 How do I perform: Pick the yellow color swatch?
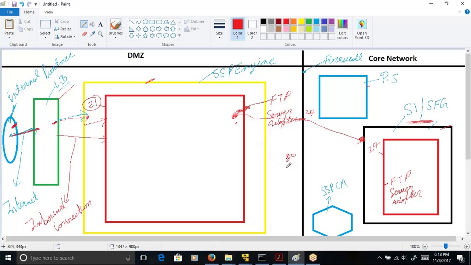coord(301,22)
